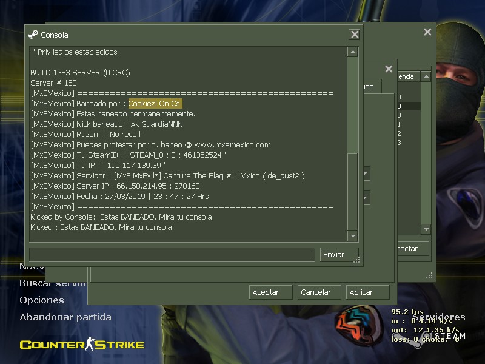Click the 'Fecha : 27/03/2019' line
Image resolution: width=485 pixels, height=364 pixels.
[119, 196]
